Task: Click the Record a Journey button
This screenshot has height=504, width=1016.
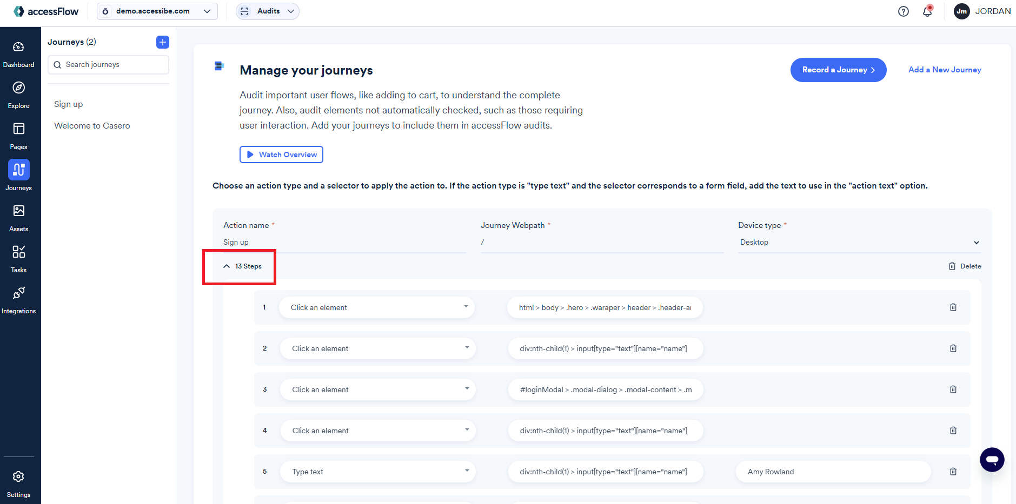Action: (838, 70)
